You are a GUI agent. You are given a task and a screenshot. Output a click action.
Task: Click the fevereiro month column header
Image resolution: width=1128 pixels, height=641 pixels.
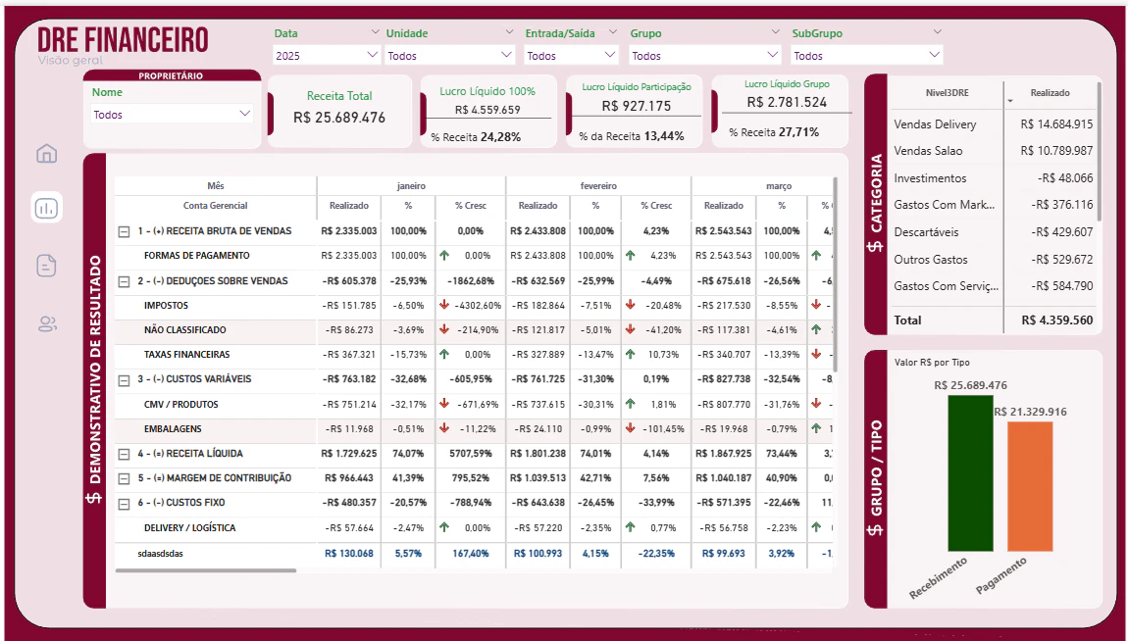(x=598, y=186)
